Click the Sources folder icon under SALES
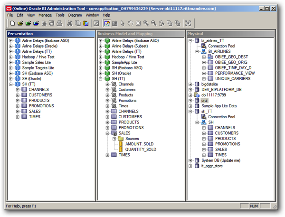Screen dimensions: 285x217 [121, 139]
